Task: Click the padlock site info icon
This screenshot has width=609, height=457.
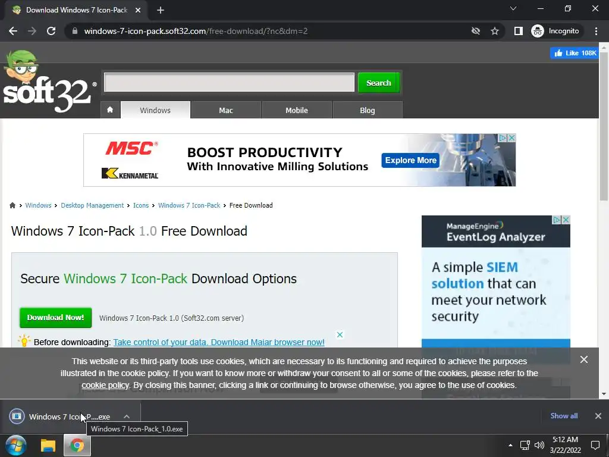Action: [x=75, y=31]
